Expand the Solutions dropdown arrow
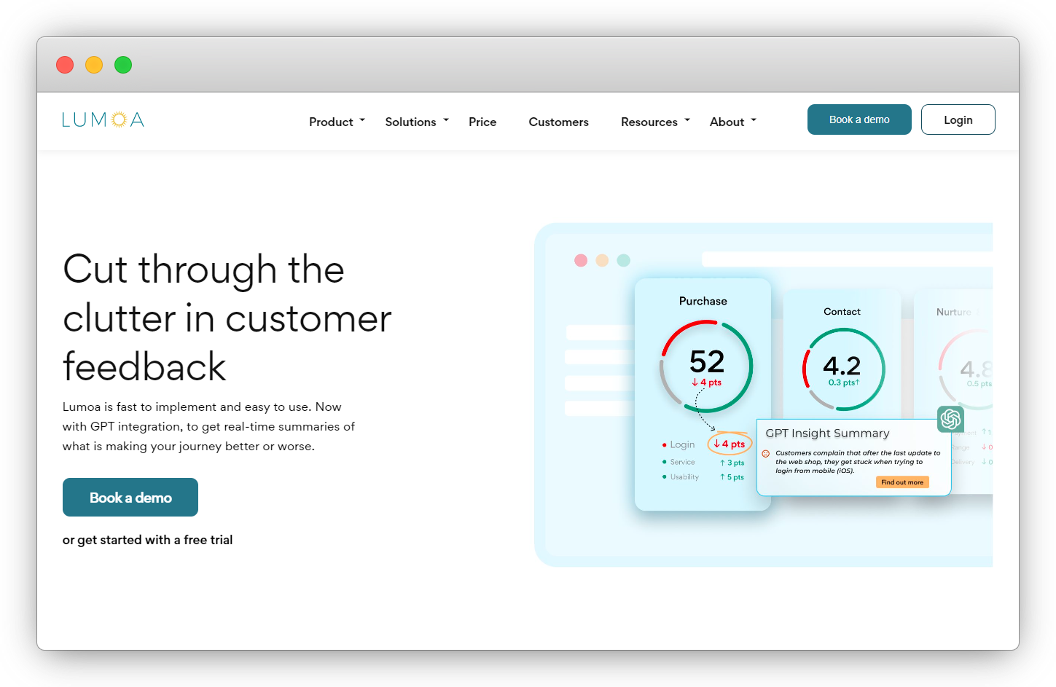Image resolution: width=1056 pixels, height=687 pixels. 446,120
